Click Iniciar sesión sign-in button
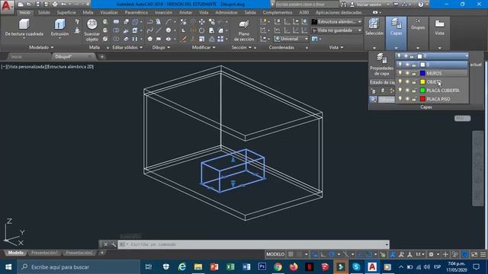This screenshot has height=274, width=488. point(369,5)
